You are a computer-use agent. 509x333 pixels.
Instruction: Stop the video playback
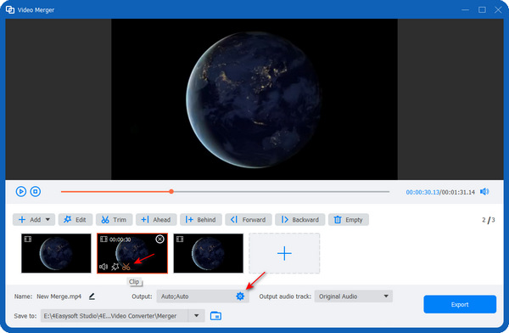click(x=36, y=191)
